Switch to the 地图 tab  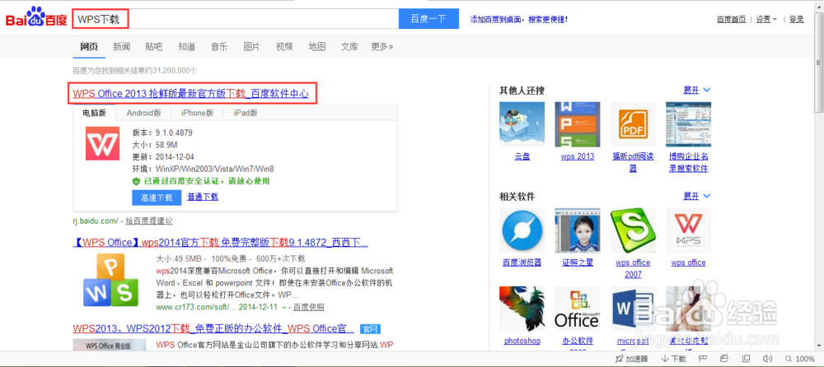317,47
